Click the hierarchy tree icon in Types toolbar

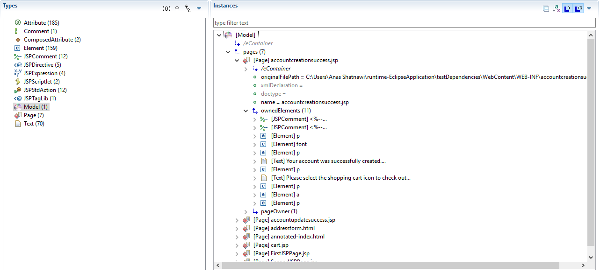[188, 9]
